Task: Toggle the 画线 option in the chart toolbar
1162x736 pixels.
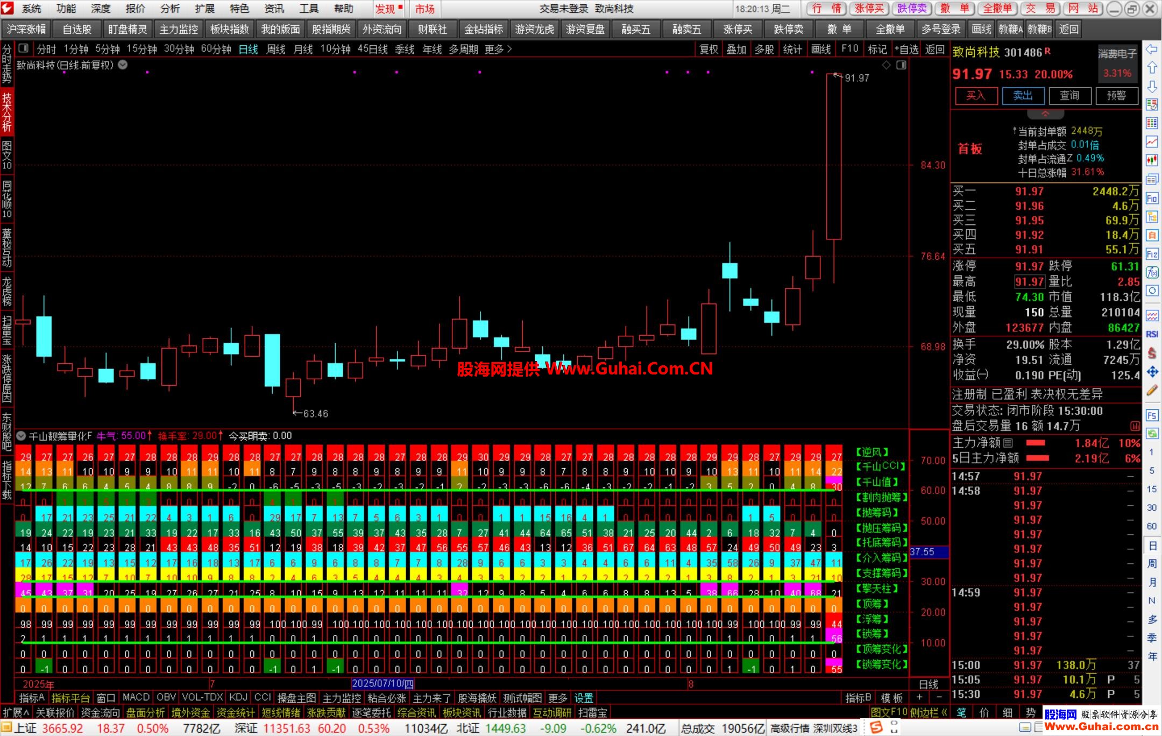Action: click(821, 49)
